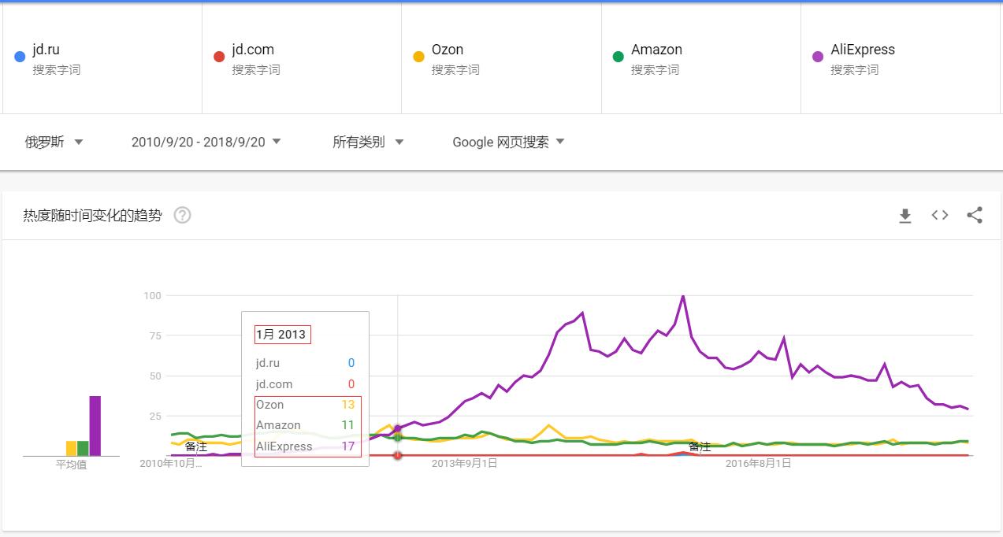Open help icon beside 热度随时间变化的趋势

182,215
